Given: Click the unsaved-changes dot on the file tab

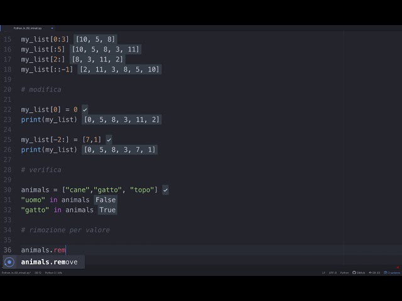Looking at the screenshot, I should point(52,28).
